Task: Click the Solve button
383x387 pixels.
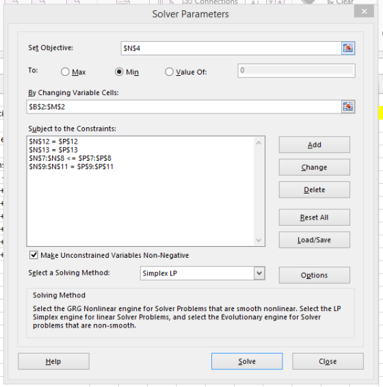Action: 247,361
